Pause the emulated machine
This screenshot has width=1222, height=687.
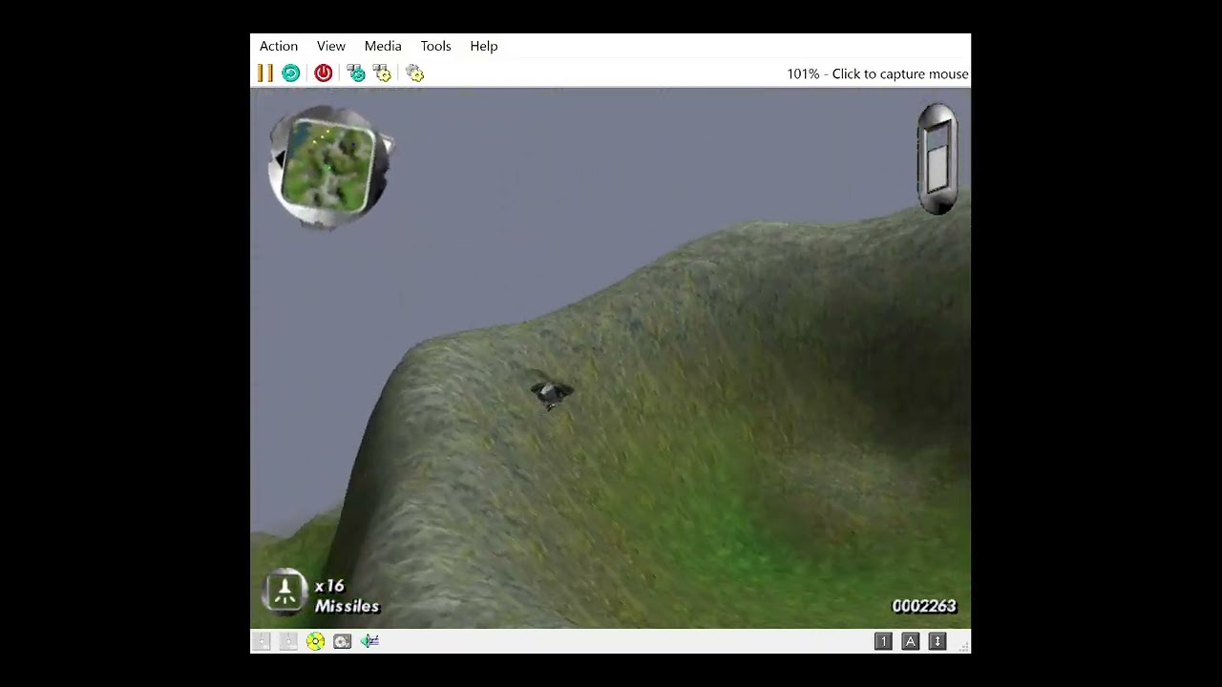point(265,73)
